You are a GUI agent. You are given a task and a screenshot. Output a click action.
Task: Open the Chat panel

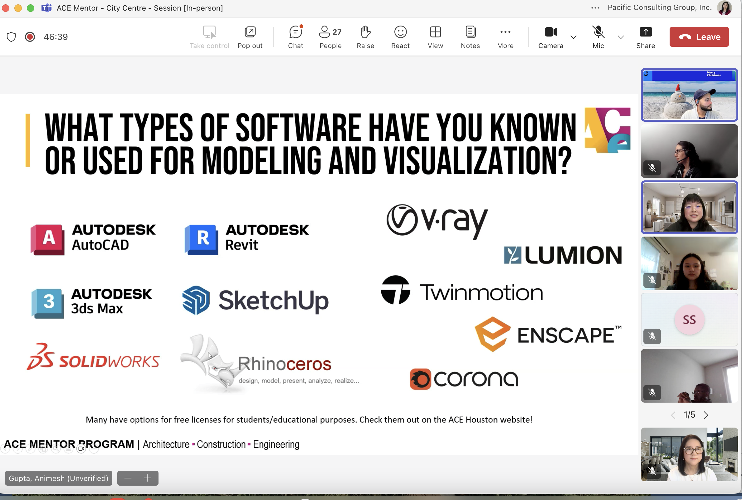(295, 37)
